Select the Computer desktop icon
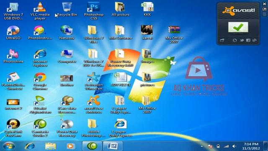 click(67, 56)
